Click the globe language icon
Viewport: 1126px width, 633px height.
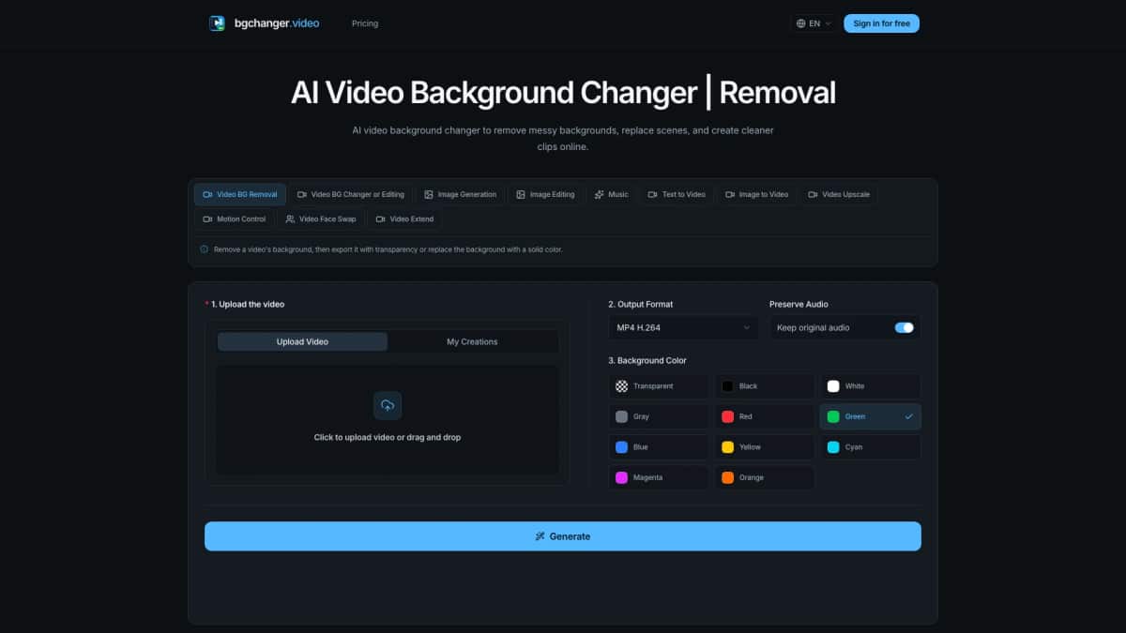800,23
